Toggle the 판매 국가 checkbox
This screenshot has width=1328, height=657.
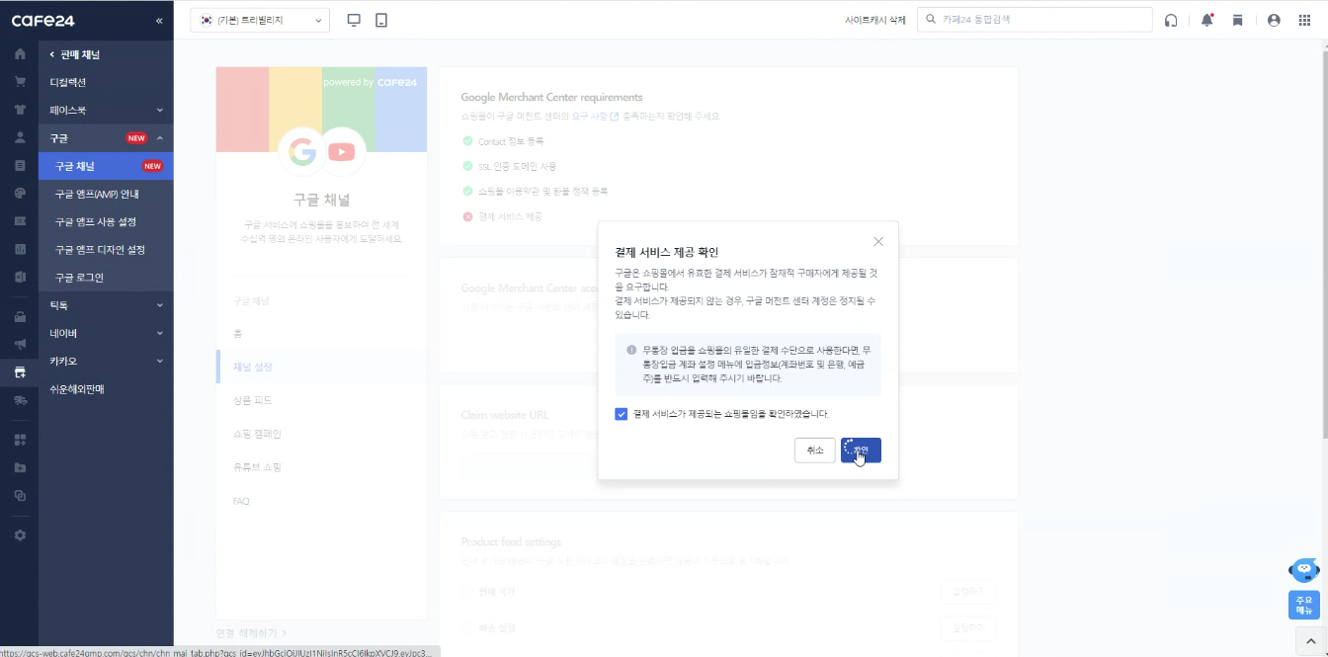pos(467,592)
